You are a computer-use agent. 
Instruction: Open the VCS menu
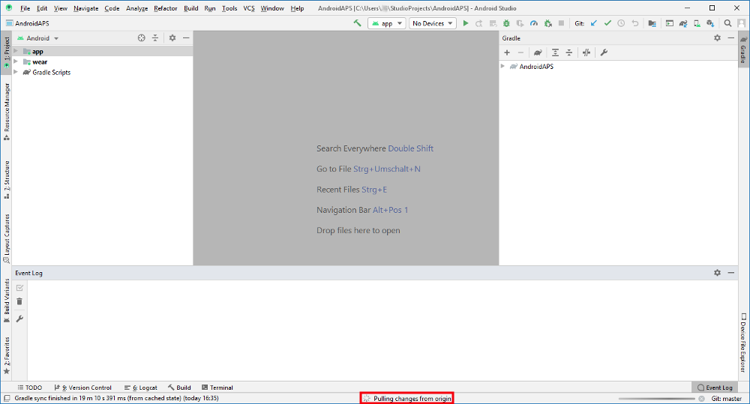click(249, 8)
